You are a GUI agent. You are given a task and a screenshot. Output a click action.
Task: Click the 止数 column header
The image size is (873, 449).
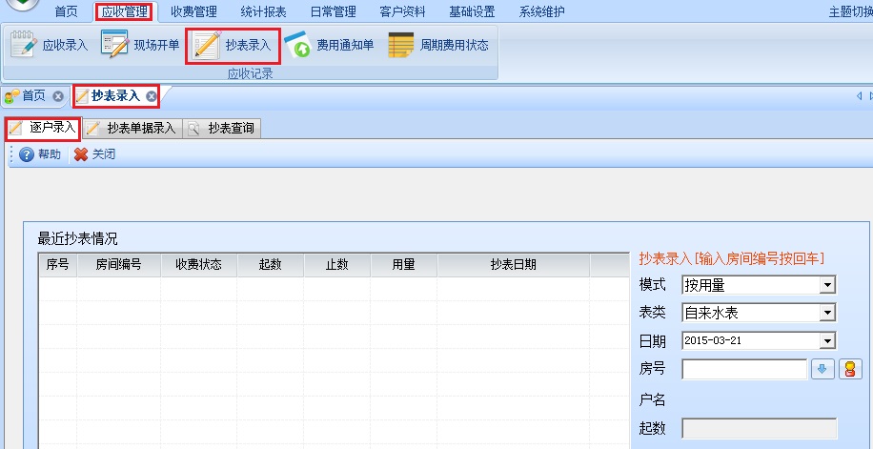(336, 265)
